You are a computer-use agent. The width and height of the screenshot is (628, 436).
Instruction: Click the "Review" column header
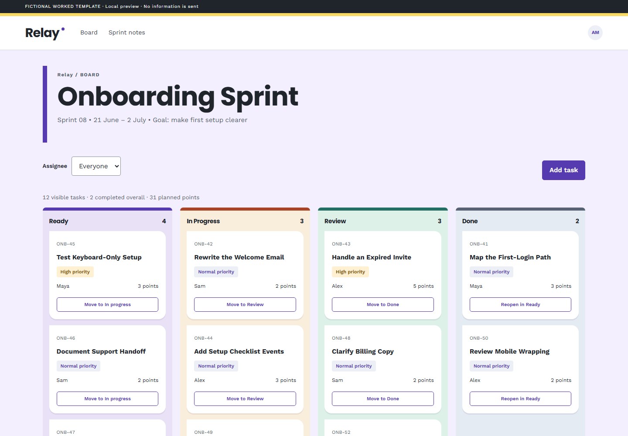click(x=335, y=221)
